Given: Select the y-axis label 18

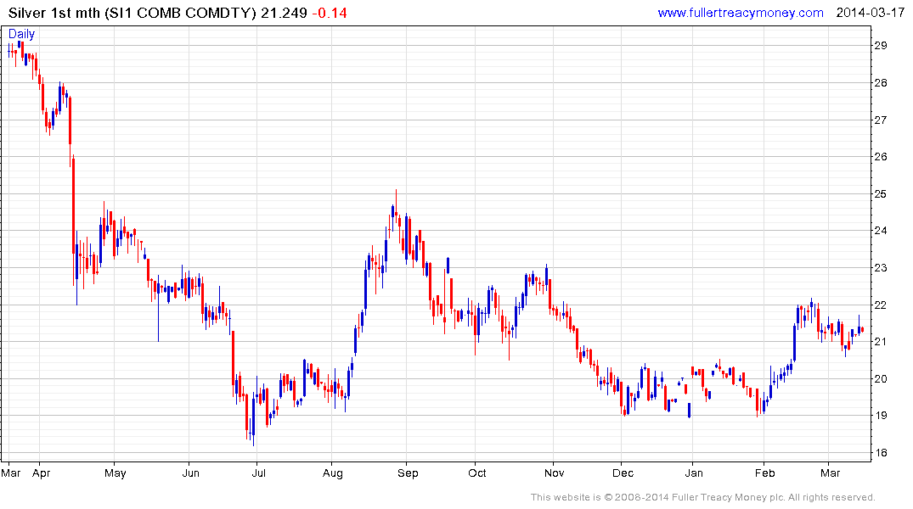Looking at the screenshot, I should click(881, 453).
